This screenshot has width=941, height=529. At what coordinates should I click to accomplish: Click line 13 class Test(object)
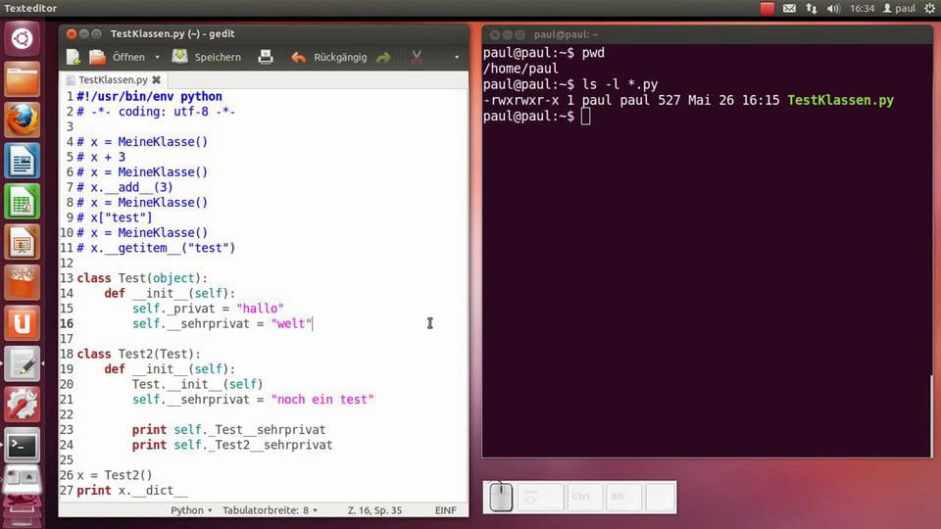142,278
